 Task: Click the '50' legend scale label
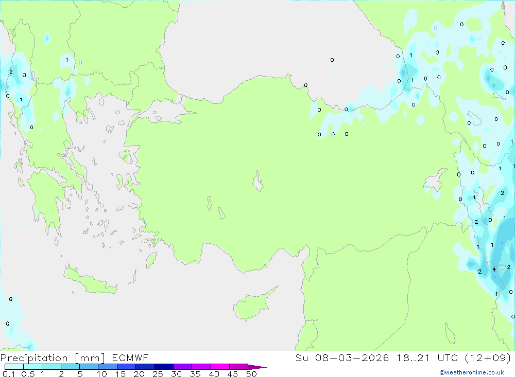[251, 374]
